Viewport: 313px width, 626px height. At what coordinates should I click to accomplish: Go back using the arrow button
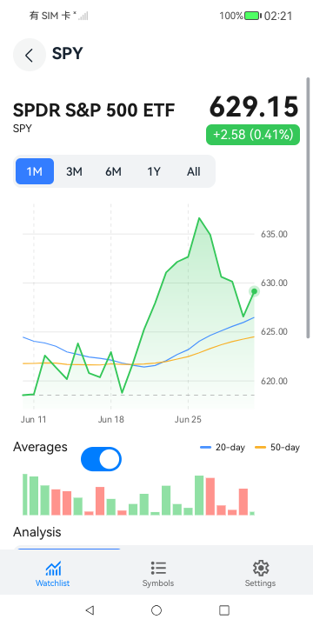point(30,55)
